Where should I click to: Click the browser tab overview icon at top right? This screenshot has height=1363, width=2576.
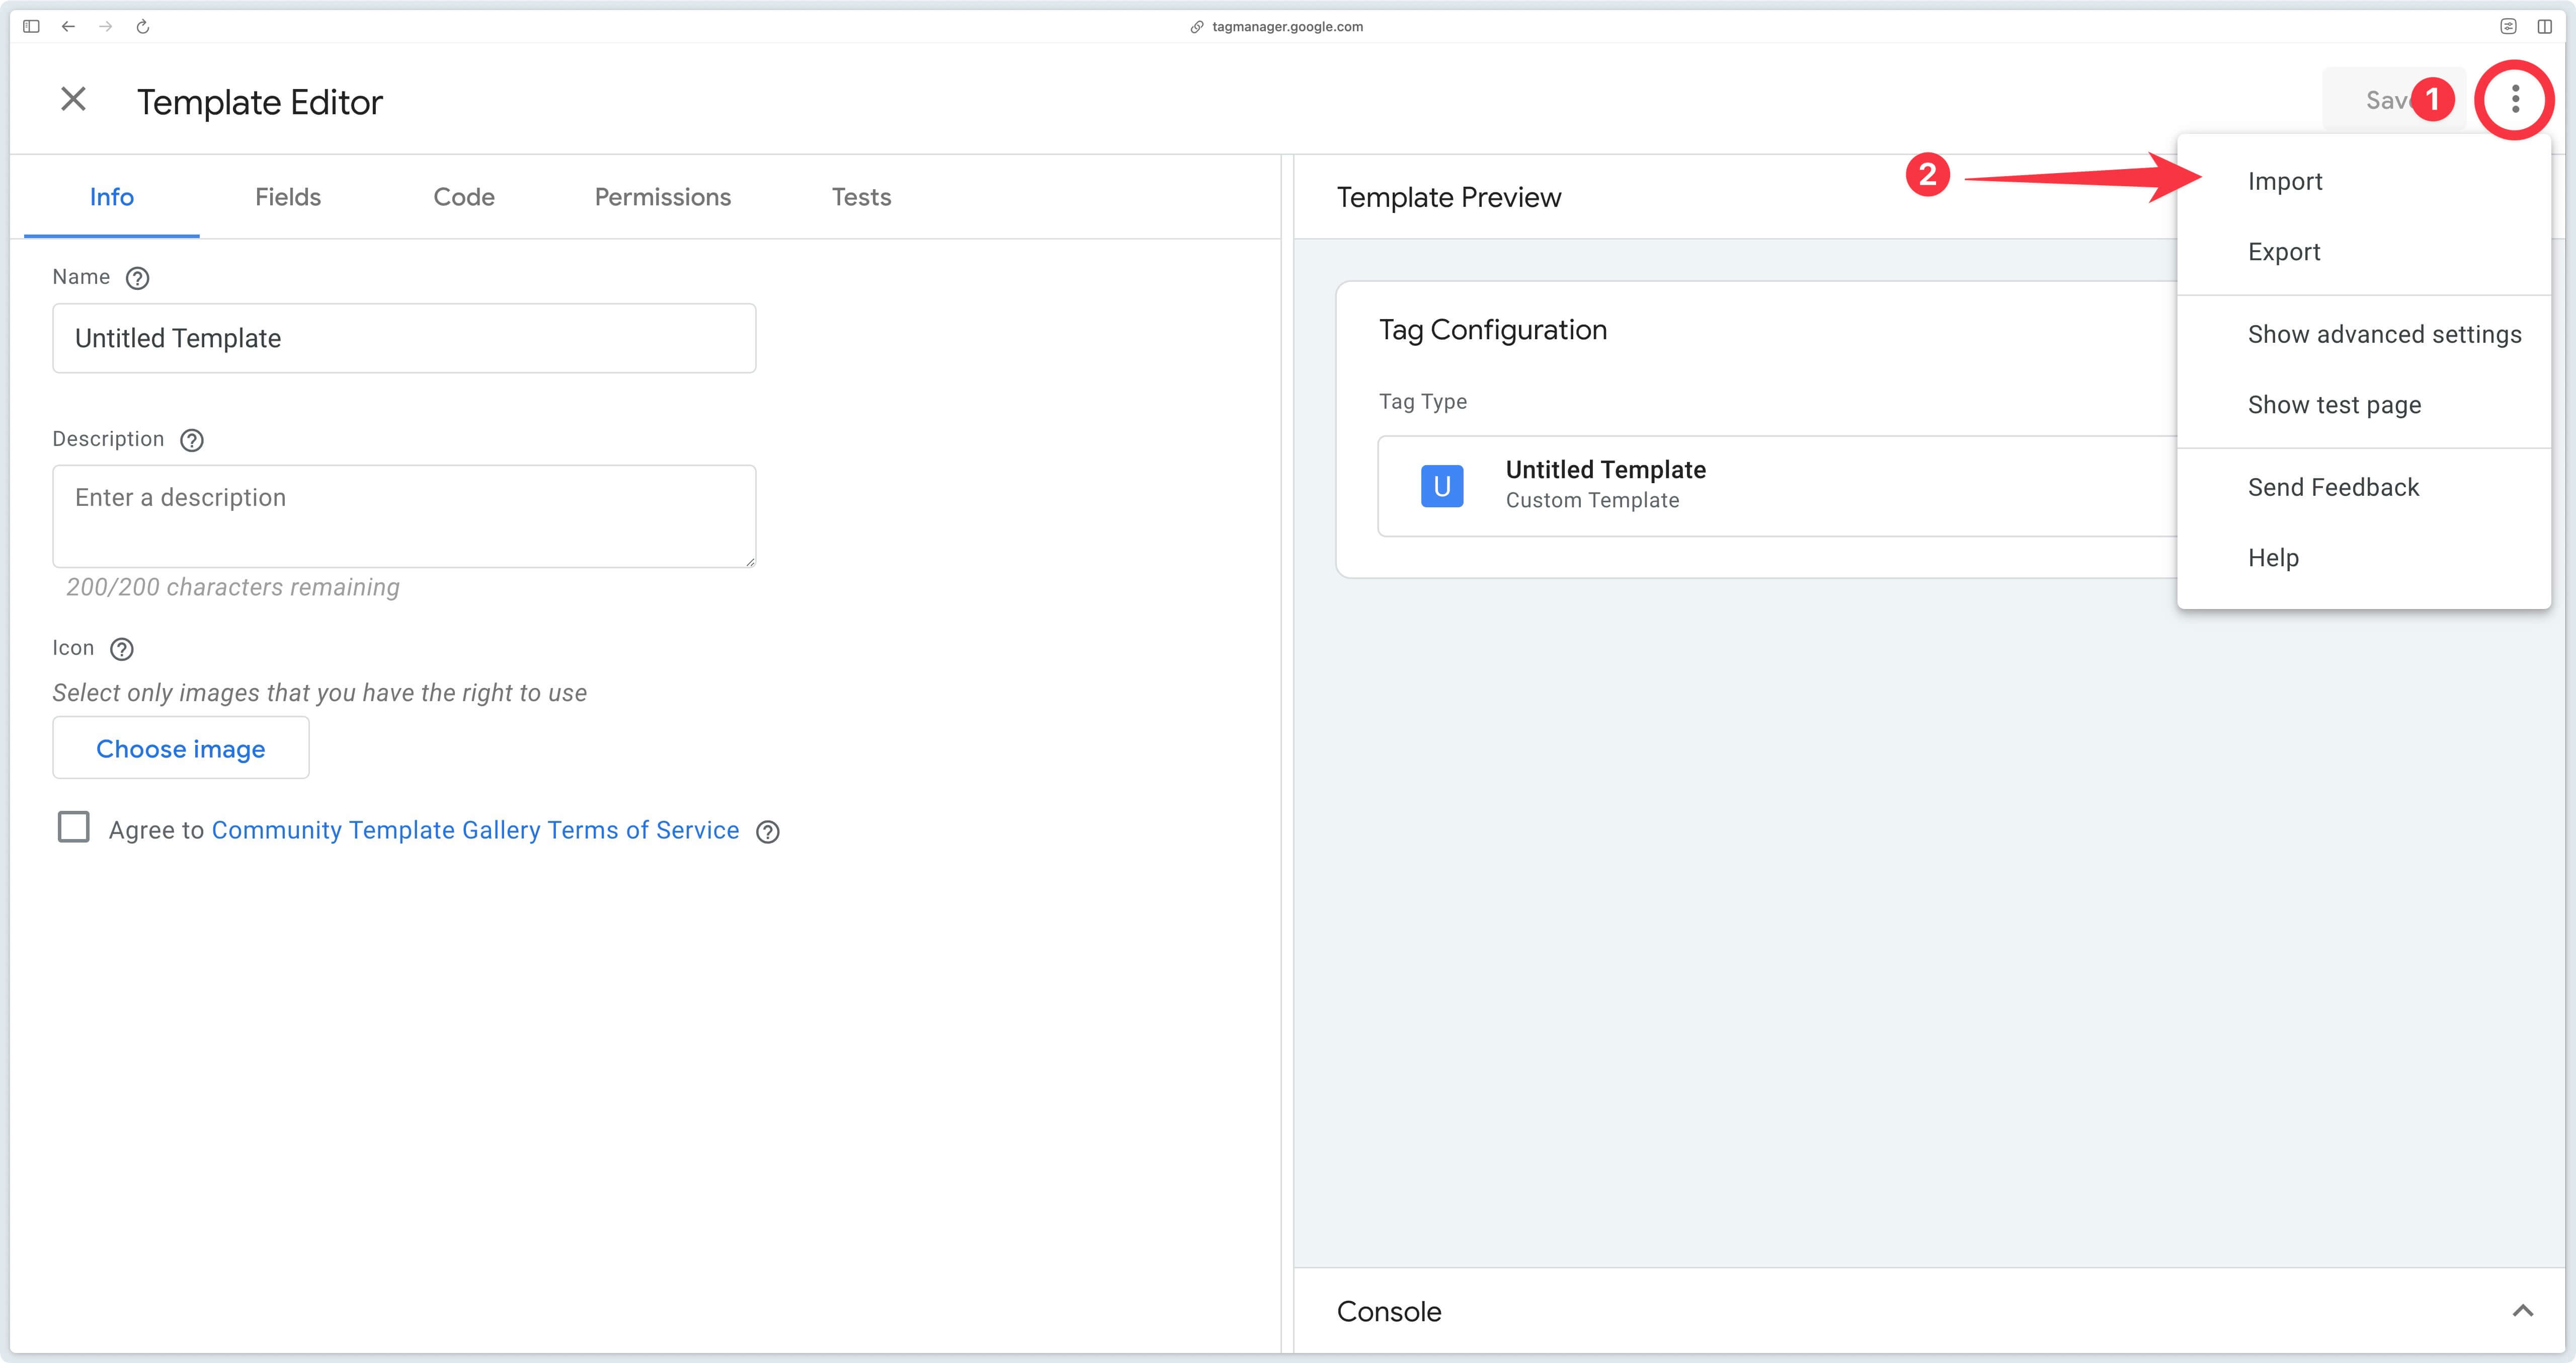coord(2508,26)
